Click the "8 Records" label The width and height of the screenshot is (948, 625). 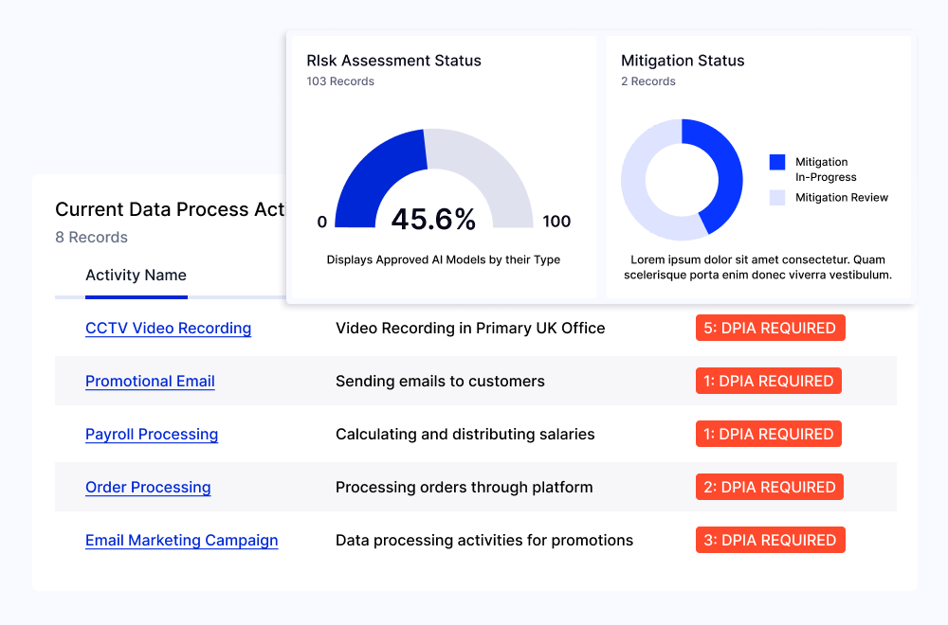click(91, 238)
